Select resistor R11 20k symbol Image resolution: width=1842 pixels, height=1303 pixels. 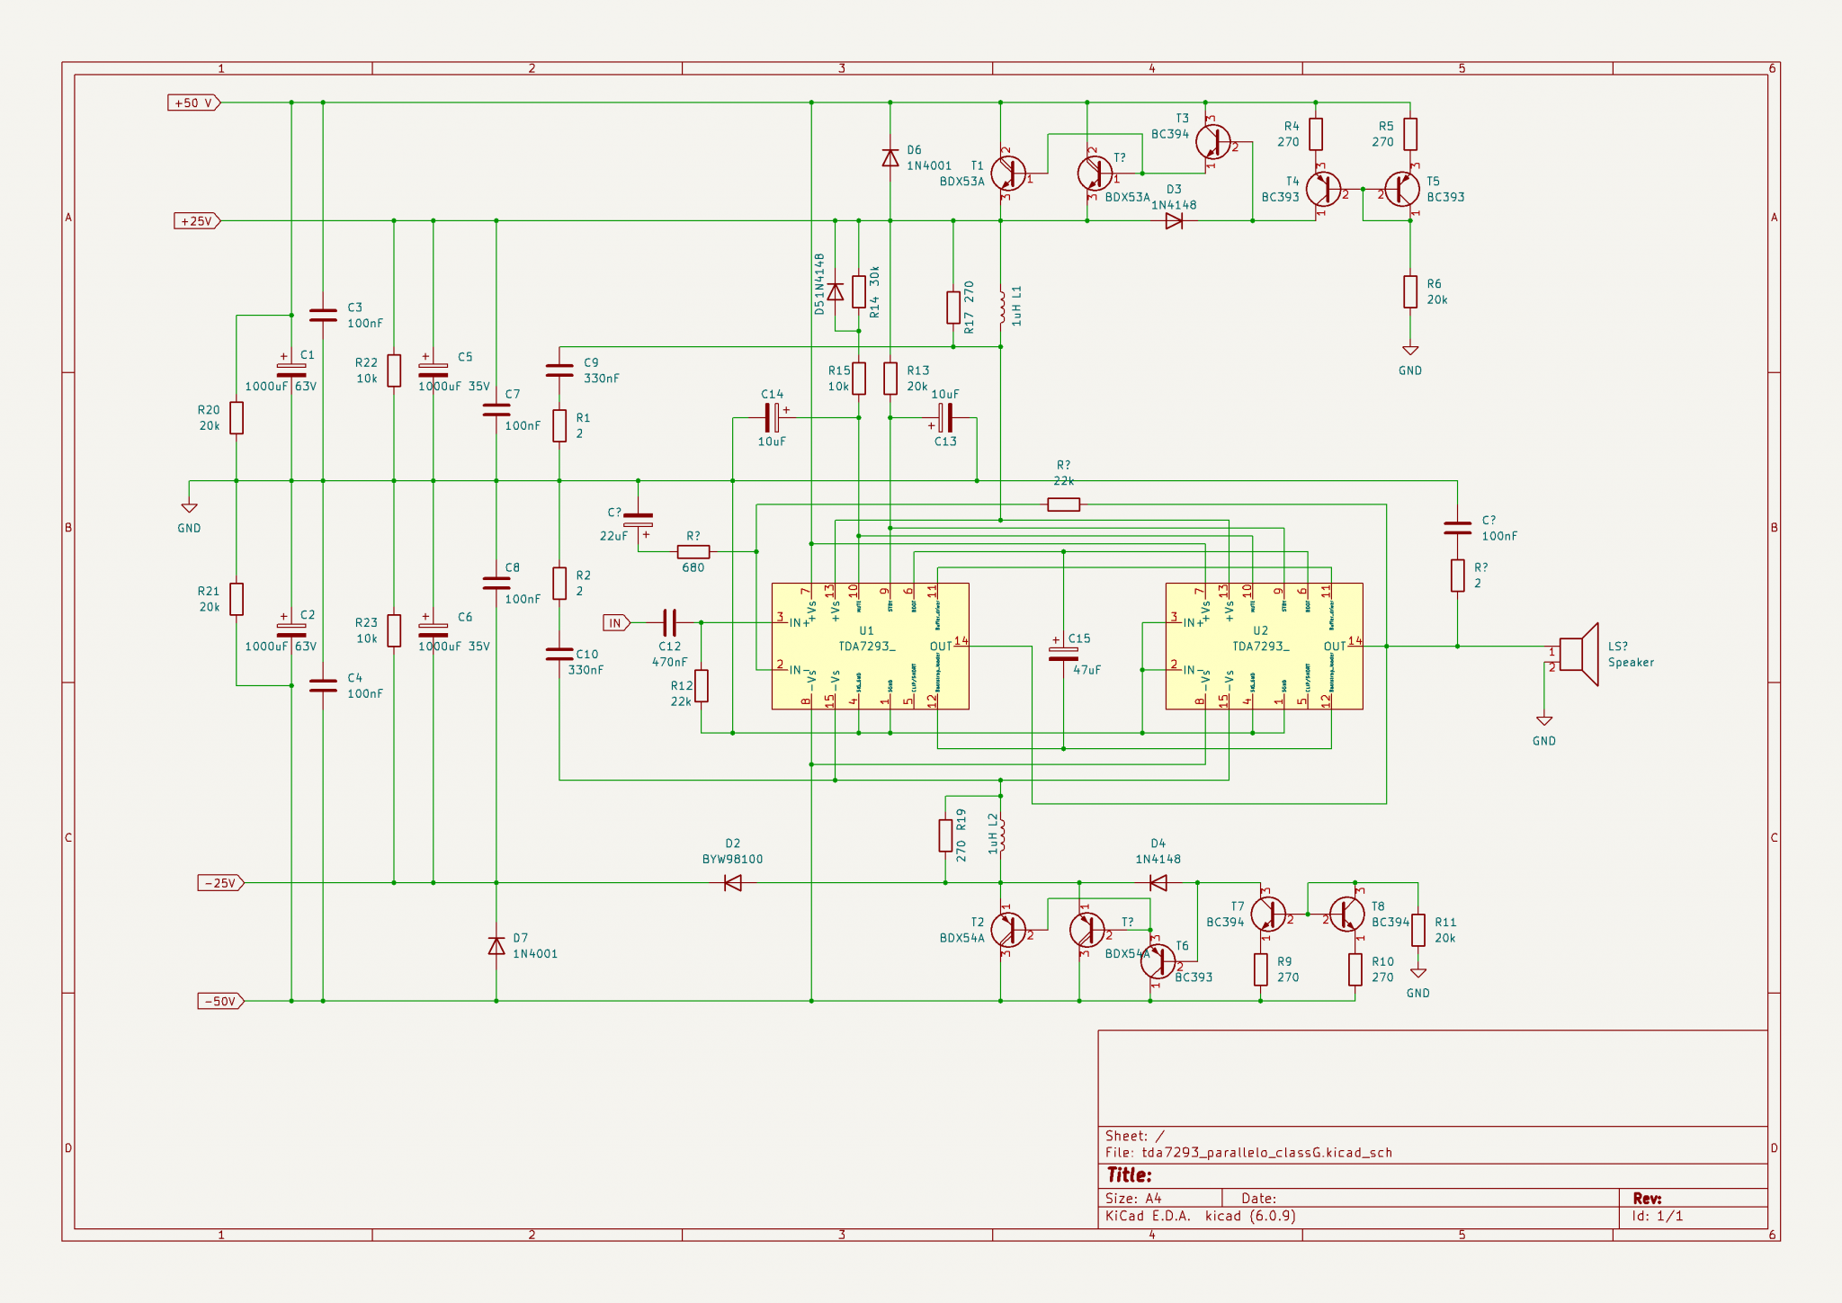coord(1418,930)
